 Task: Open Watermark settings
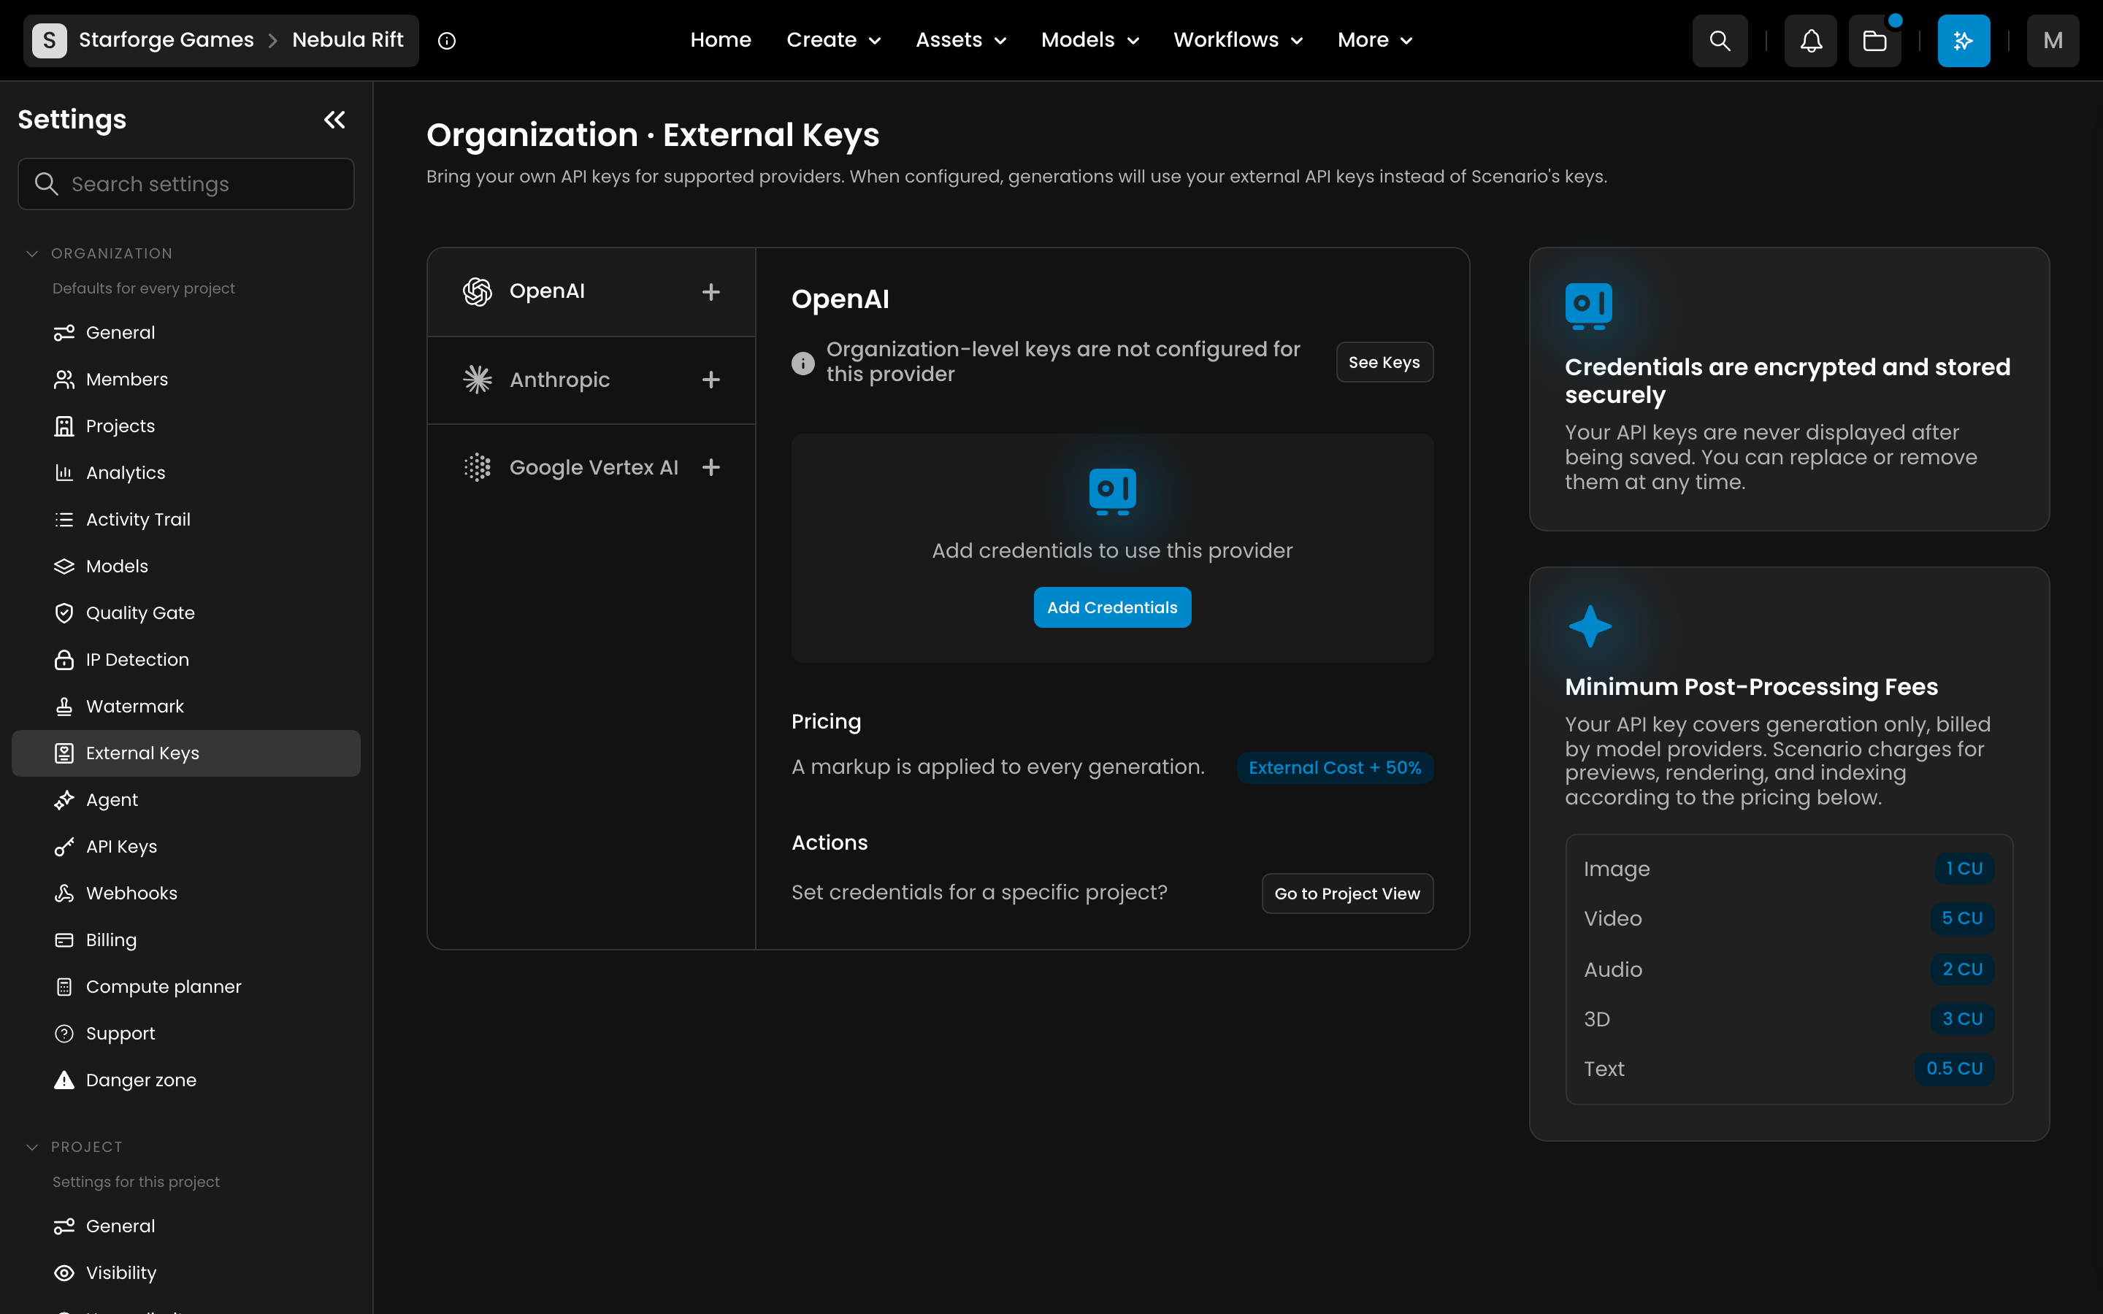click(186, 707)
